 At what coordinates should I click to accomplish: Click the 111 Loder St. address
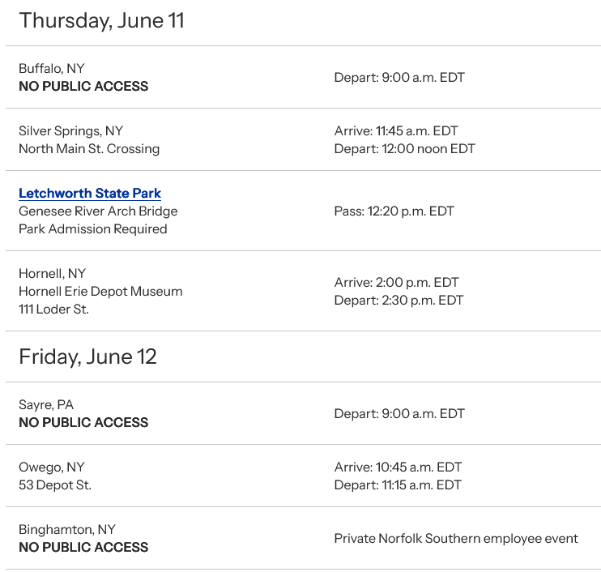pyautogui.click(x=54, y=309)
